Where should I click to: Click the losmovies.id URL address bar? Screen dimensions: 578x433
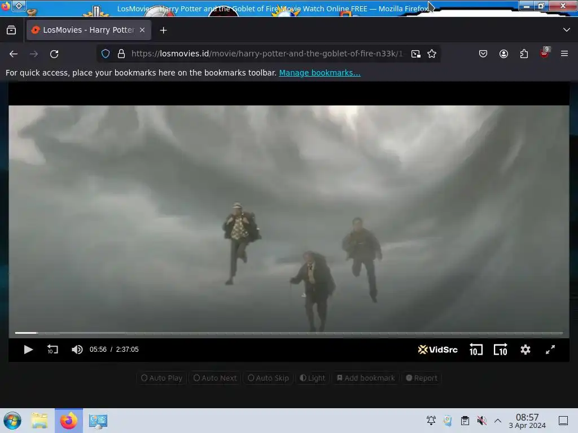click(267, 54)
